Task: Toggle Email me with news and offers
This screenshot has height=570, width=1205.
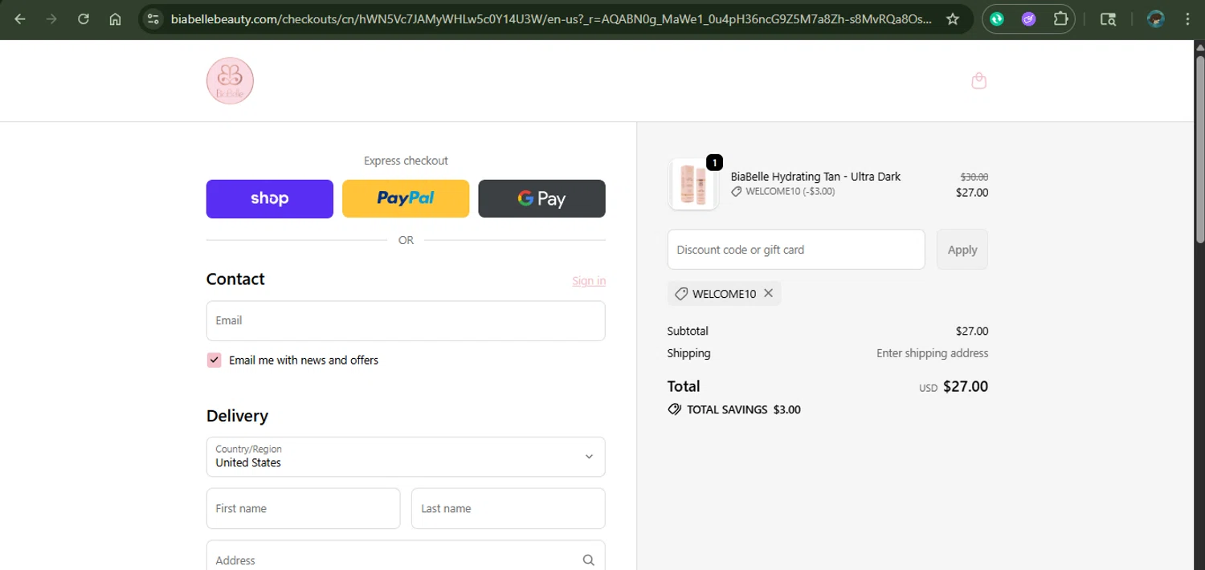Action: (x=214, y=360)
